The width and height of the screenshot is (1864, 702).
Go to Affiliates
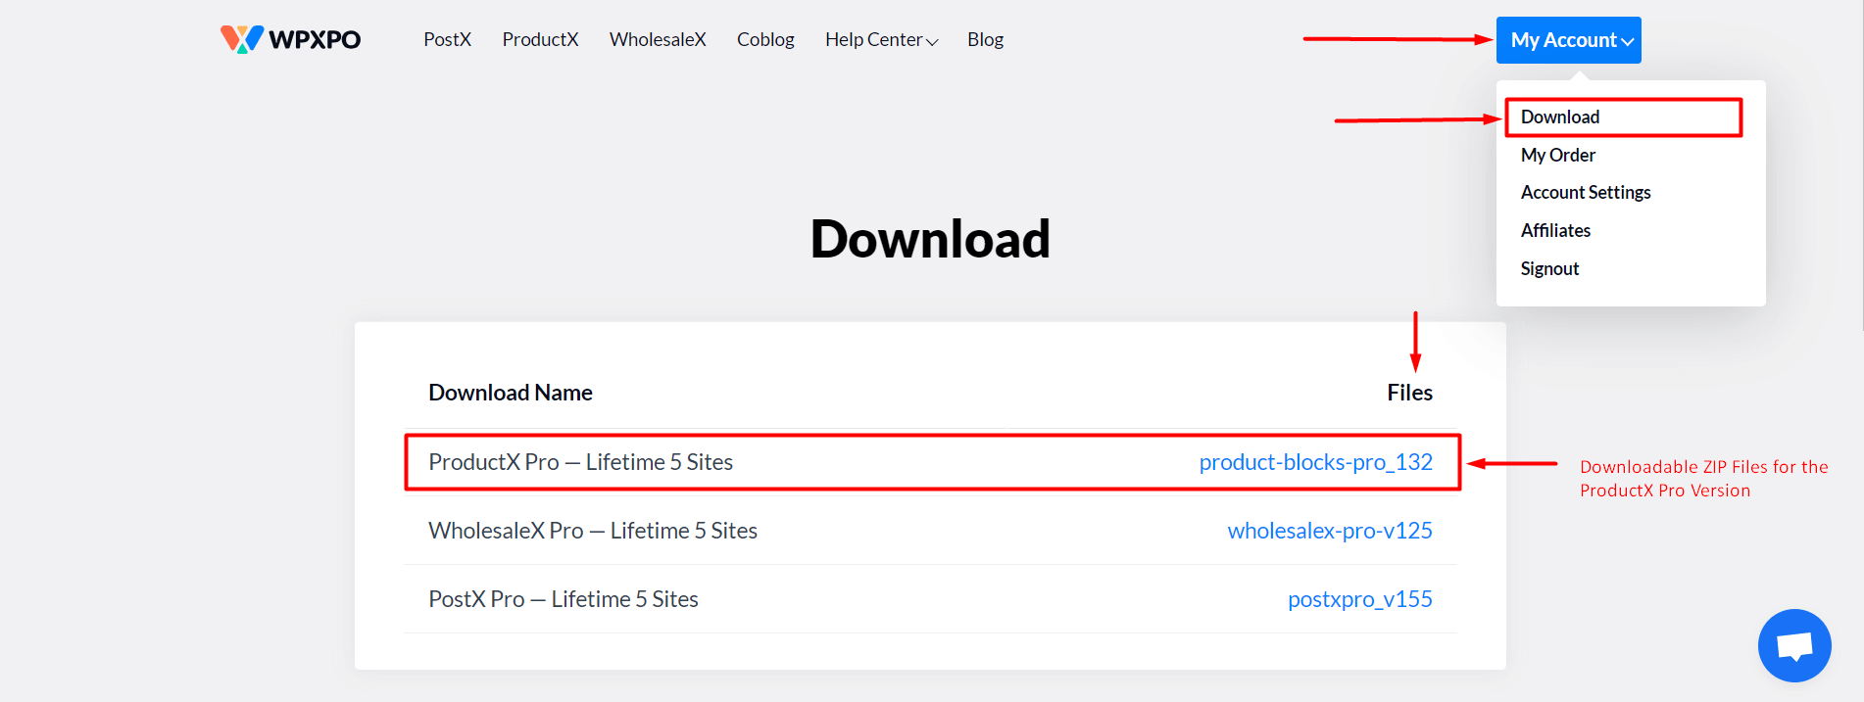(x=1555, y=230)
